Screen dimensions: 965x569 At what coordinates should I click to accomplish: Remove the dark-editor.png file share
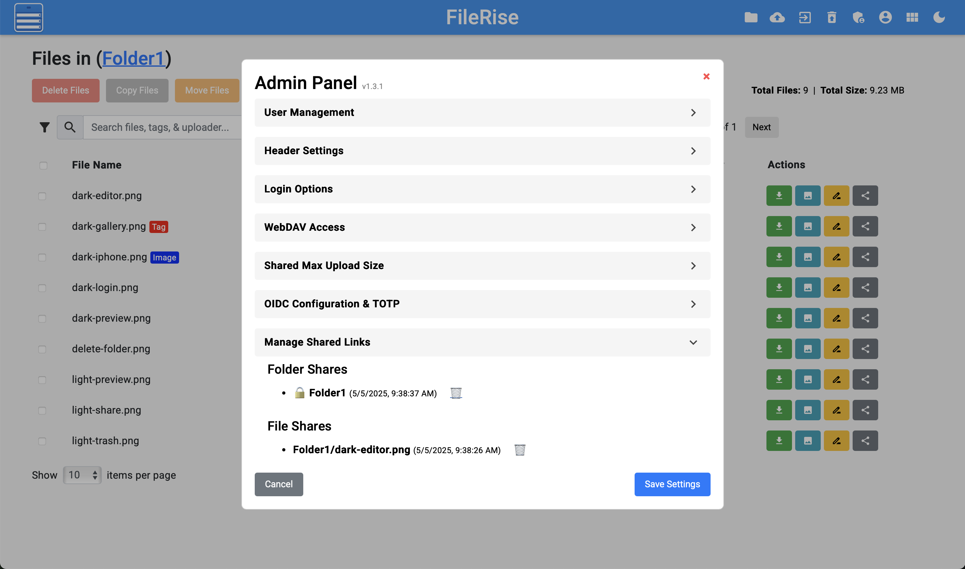[x=520, y=450]
